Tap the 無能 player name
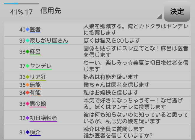The width and height of the screenshot is (195, 140). (35, 85)
